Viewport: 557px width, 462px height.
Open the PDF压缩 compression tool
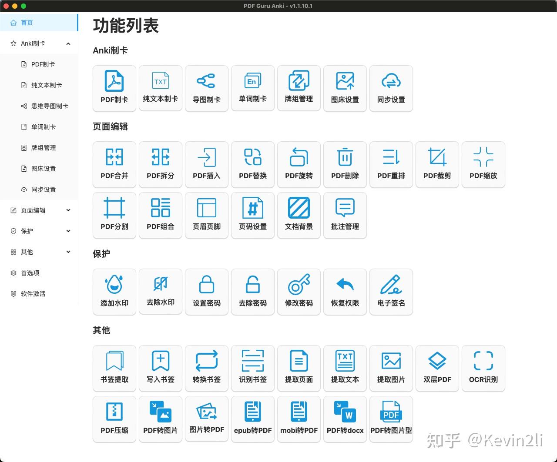click(x=114, y=419)
